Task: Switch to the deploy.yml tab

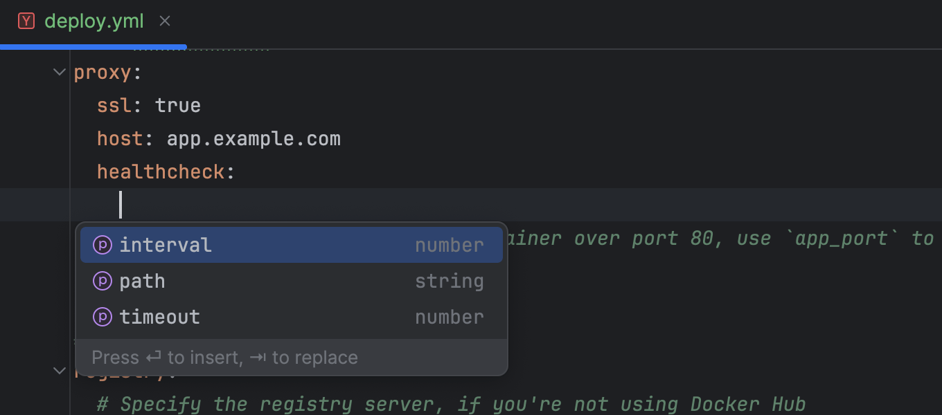Action: click(94, 21)
